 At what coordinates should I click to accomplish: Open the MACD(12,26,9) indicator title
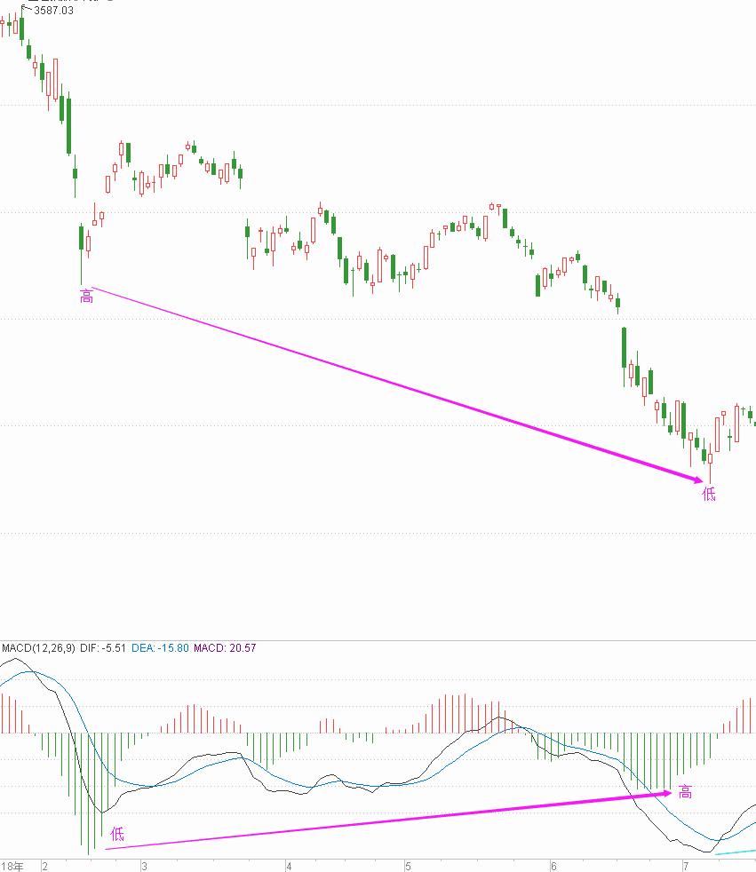click(38, 648)
